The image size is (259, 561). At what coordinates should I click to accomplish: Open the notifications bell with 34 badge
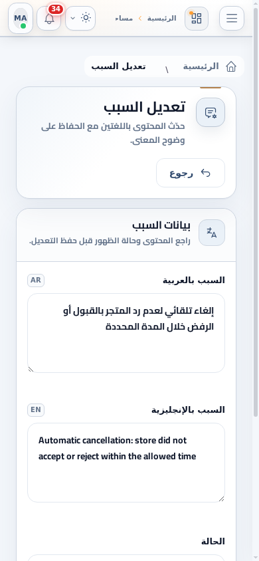49,18
